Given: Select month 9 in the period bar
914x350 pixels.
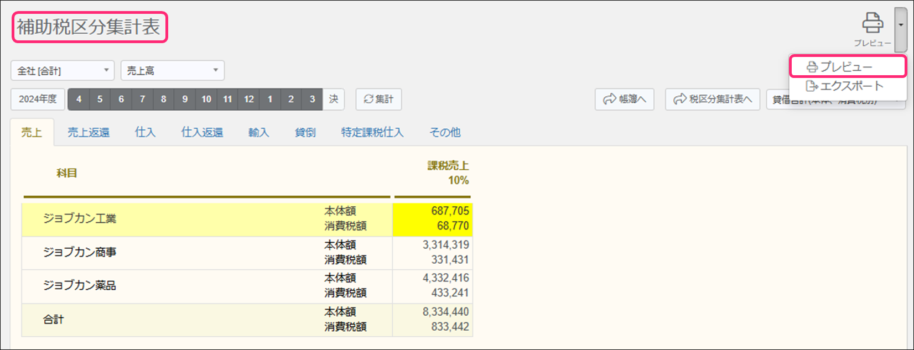Looking at the screenshot, I should click(x=185, y=99).
